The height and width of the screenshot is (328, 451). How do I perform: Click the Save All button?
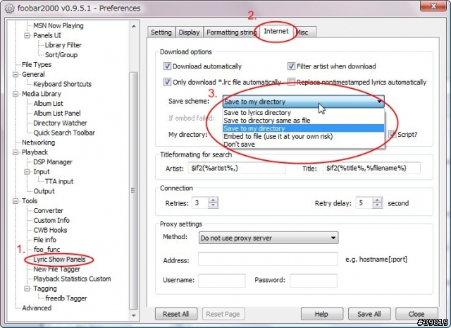click(x=369, y=314)
